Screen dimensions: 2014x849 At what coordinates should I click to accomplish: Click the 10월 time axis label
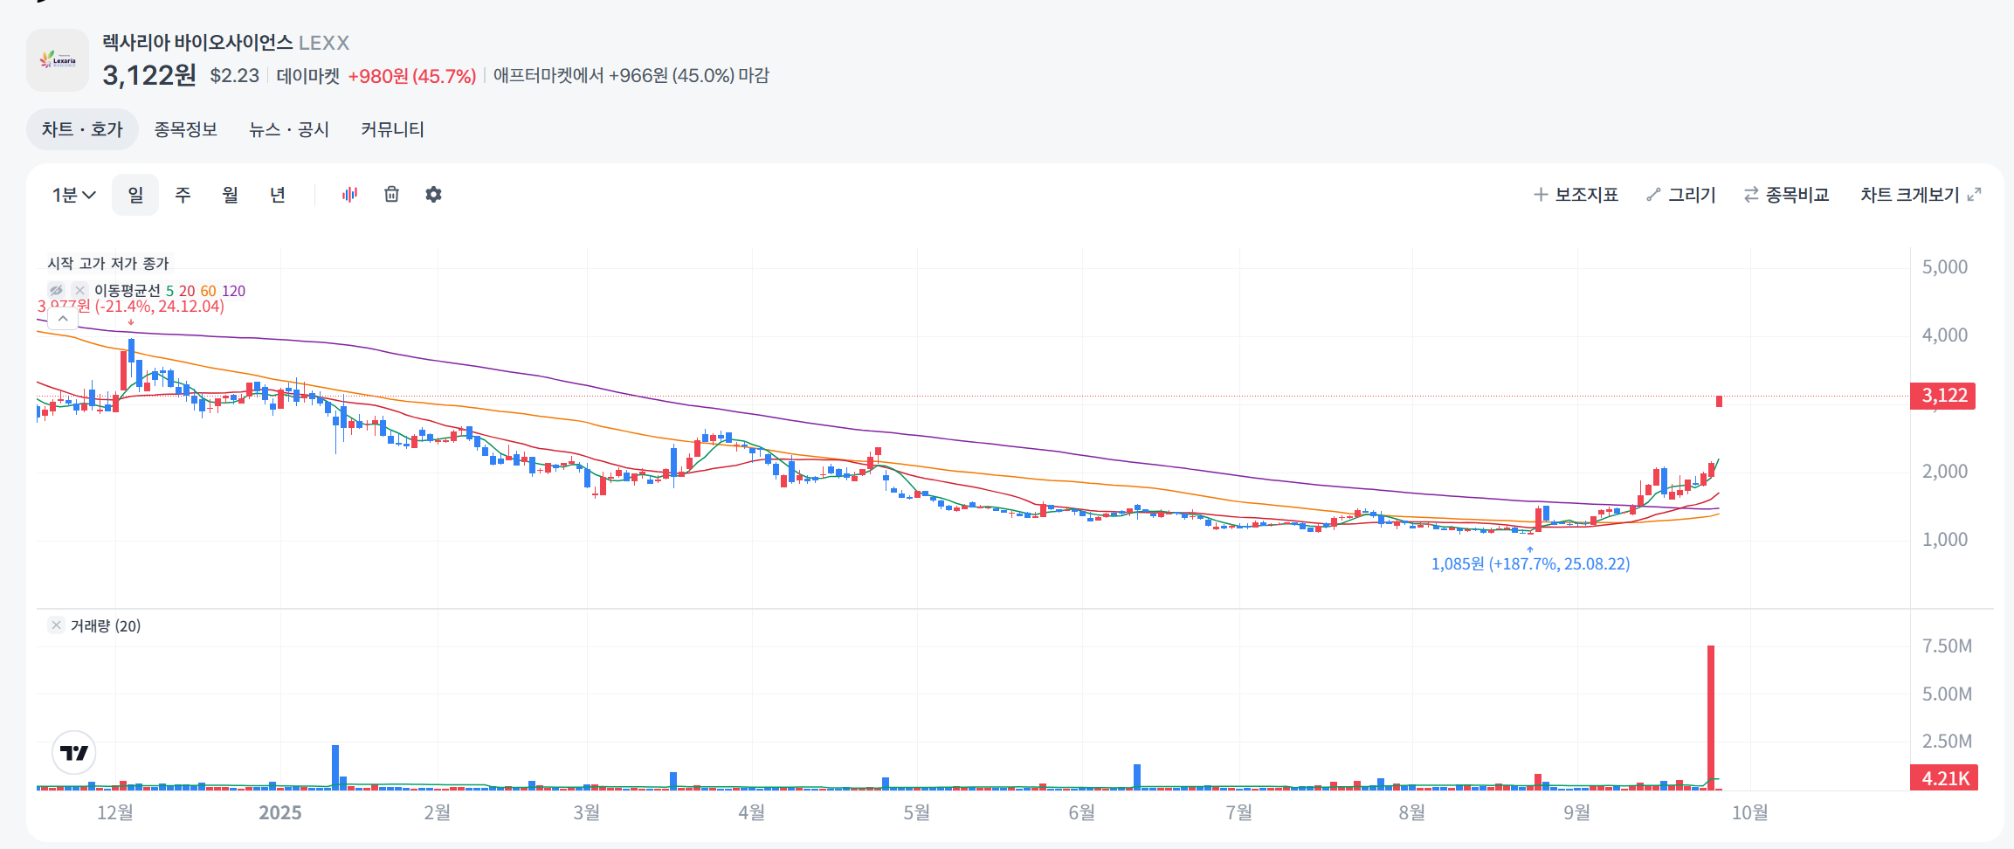click(1750, 813)
